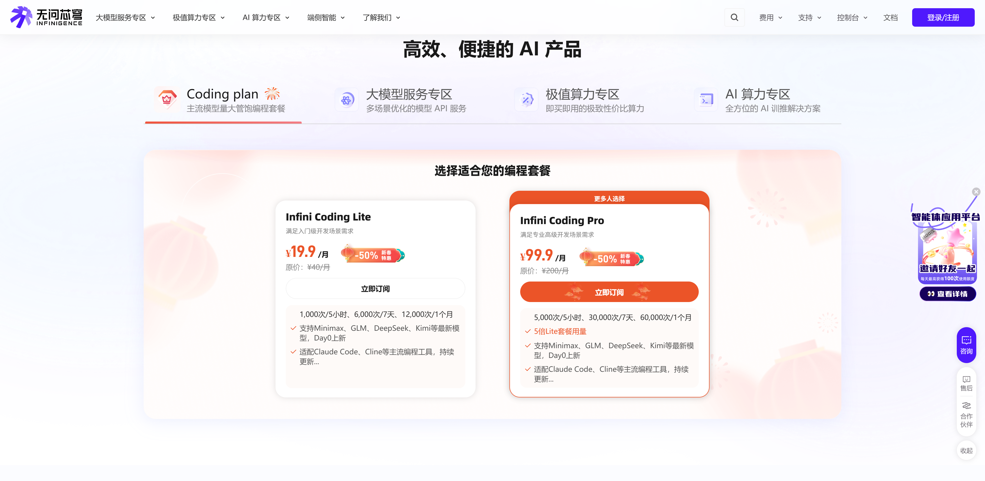Collapse sidebar with 收起 button

click(x=966, y=450)
